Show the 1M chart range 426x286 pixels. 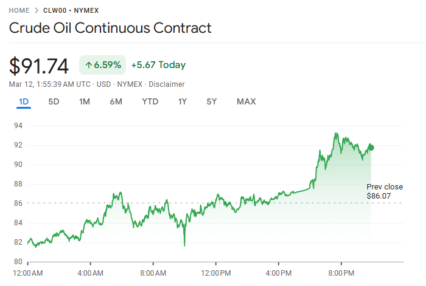click(85, 101)
